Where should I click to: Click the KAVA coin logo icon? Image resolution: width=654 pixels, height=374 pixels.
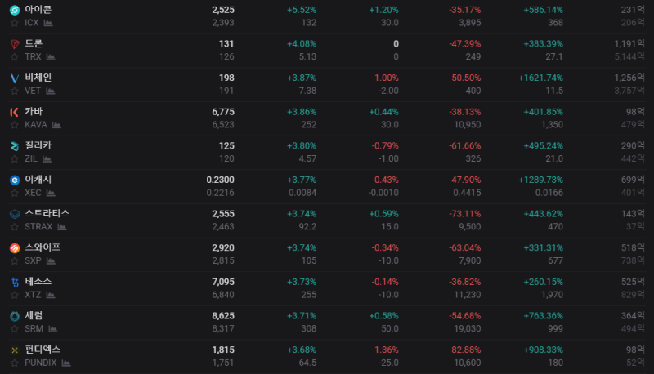pyautogui.click(x=15, y=112)
